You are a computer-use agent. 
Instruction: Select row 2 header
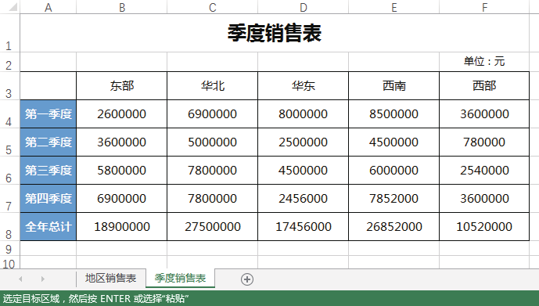click(x=9, y=63)
